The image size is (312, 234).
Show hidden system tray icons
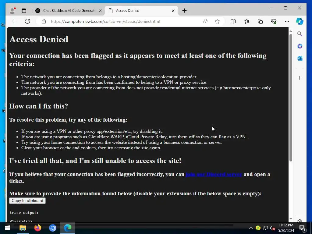click(x=251, y=228)
